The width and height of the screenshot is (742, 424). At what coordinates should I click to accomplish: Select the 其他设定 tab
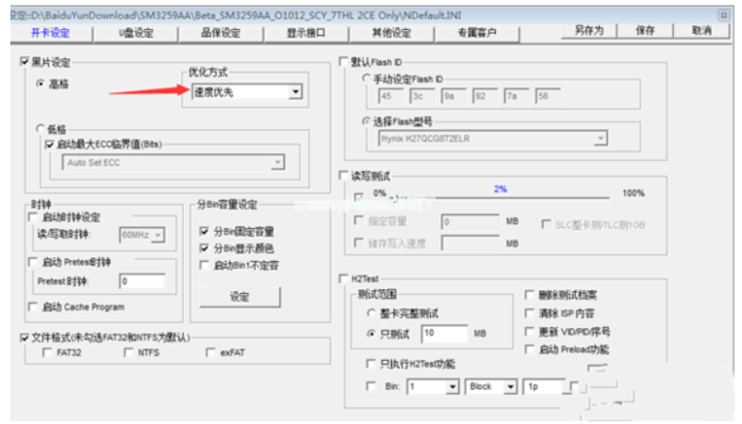click(391, 33)
